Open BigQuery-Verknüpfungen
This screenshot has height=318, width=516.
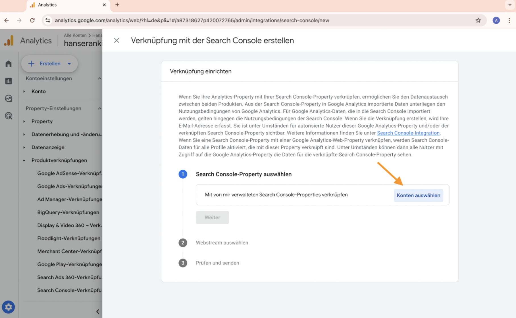[x=68, y=212]
